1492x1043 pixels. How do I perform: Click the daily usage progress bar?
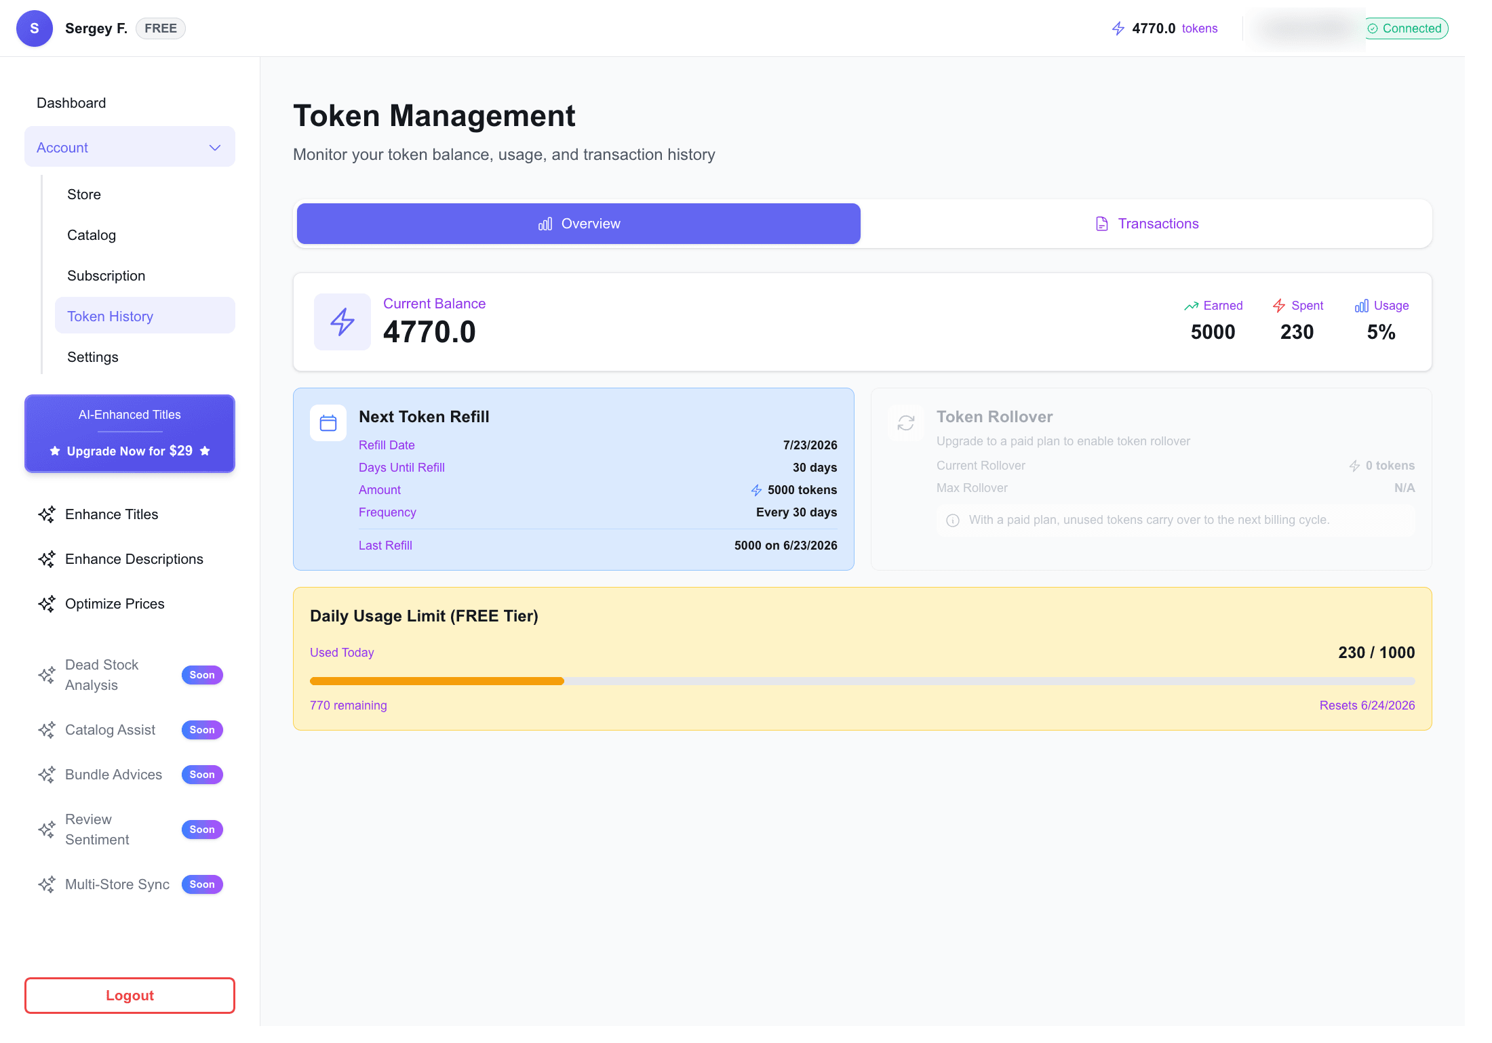[863, 681]
